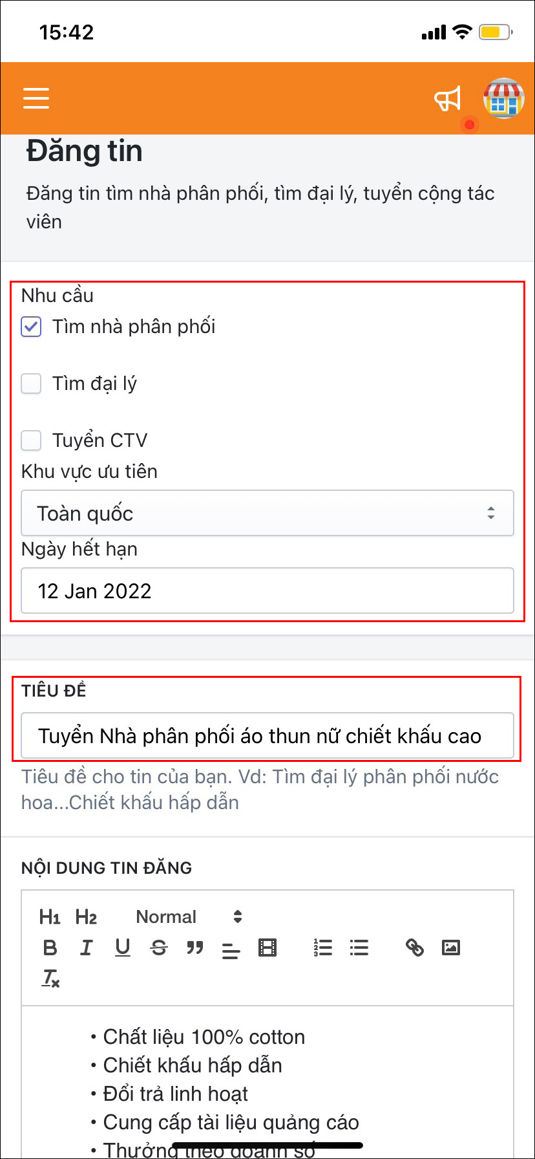Insert an image into content
The image size is (535, 1159).
451,948
